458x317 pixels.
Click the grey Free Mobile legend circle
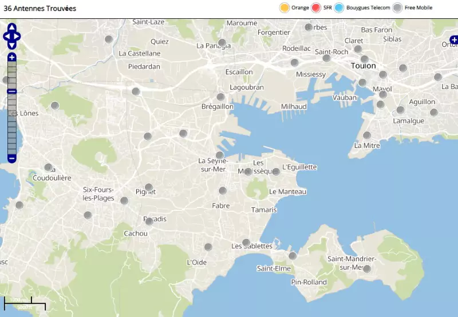pyautogui.click(x=398, y=8)
